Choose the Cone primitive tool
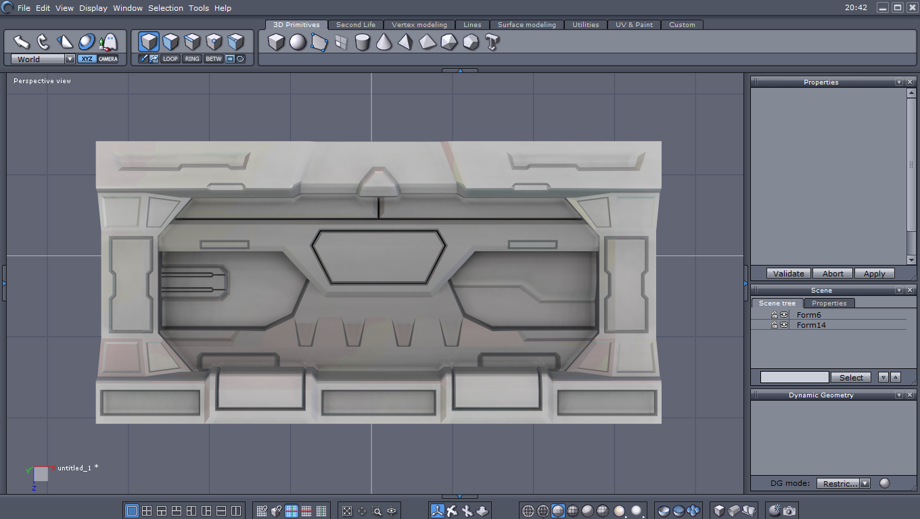The height and width of the screenshot is (519, 920). click(384, 43)
